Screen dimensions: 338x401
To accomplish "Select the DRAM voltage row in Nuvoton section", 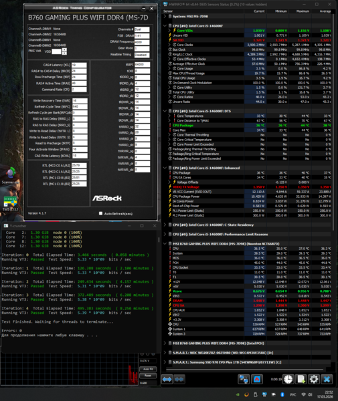I will point(250,301).
